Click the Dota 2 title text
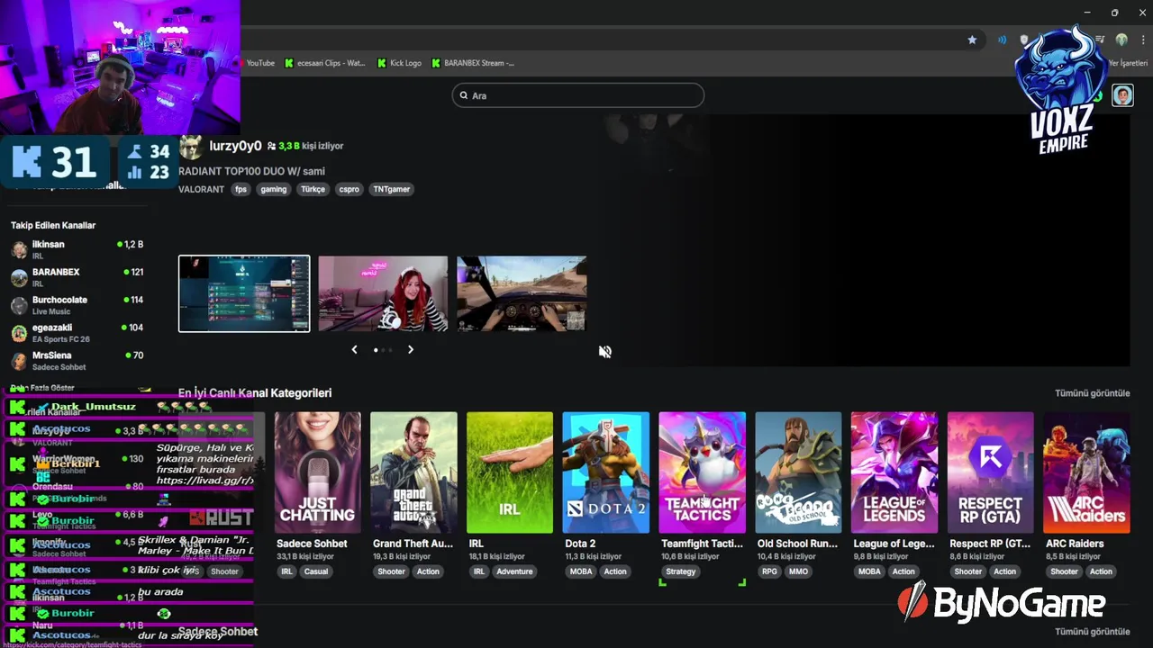Viewport: 1153px width, 648px height. pyautogui.click(x=580, y=544)
